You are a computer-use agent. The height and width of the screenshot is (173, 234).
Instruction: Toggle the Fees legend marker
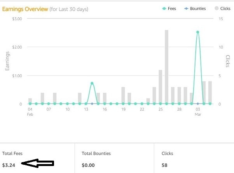click(x=164, y=9)
